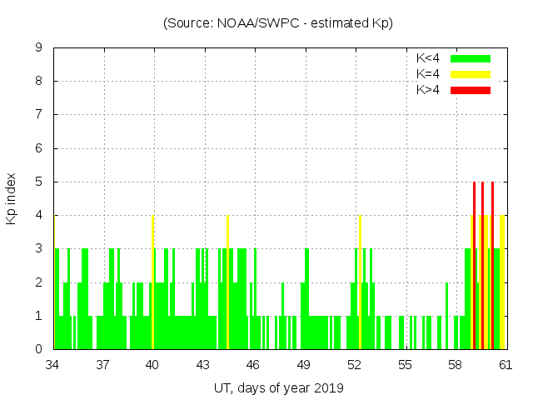
Task: Click the x-axis tick label 46
Action: pyautogui.click(x=254, y=365)
